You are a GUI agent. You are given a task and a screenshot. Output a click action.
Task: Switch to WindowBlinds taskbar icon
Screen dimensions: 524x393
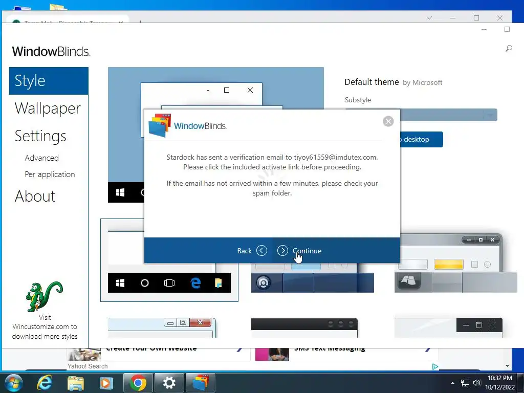point(201,383)
